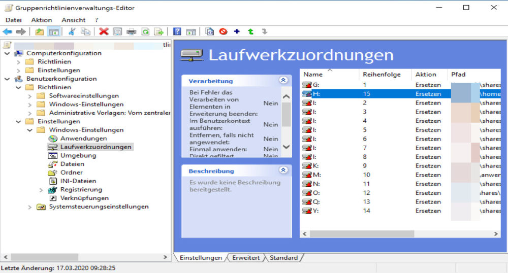Click the scissors Cut icon
Screen dimensions: 508x273
[x=72, y=31]
